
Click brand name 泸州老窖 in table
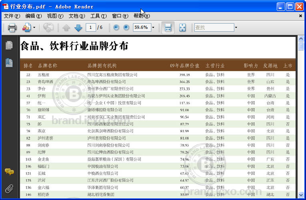(x=45, y=138)
